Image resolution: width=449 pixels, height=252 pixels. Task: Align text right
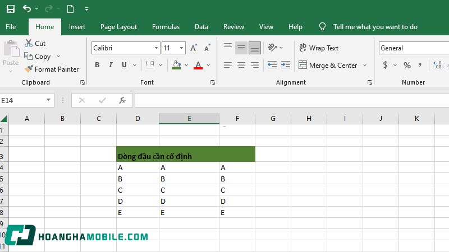(x=255, y=65)
